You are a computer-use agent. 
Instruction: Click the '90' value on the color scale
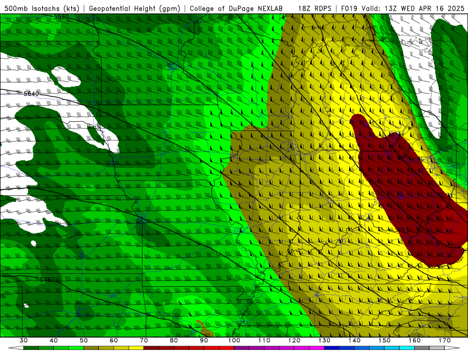204,340
